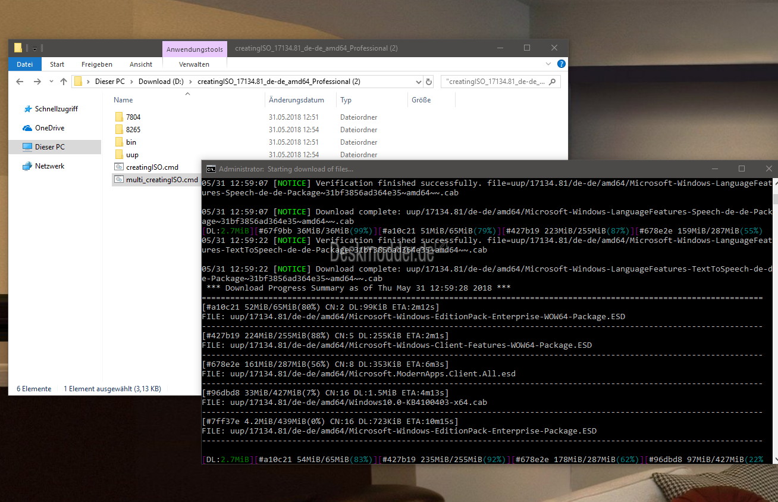Click the Explorer search field

pos(501,82)
